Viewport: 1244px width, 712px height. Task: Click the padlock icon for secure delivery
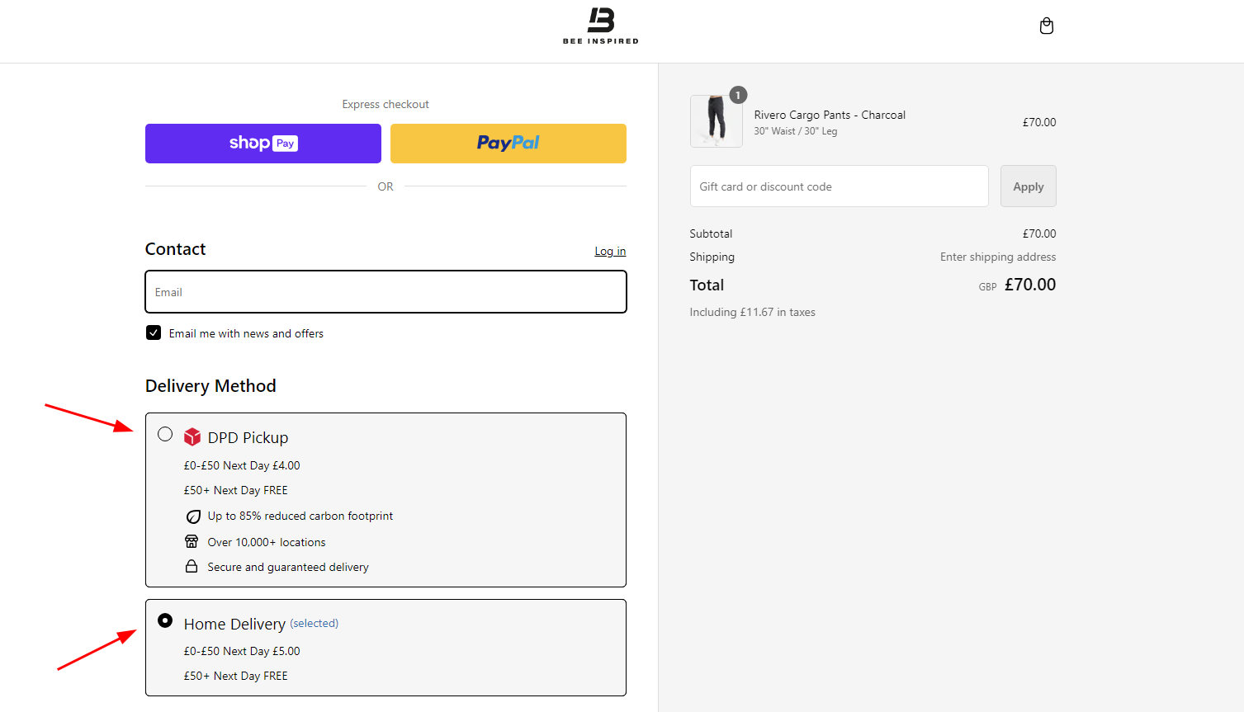(192, 566)
